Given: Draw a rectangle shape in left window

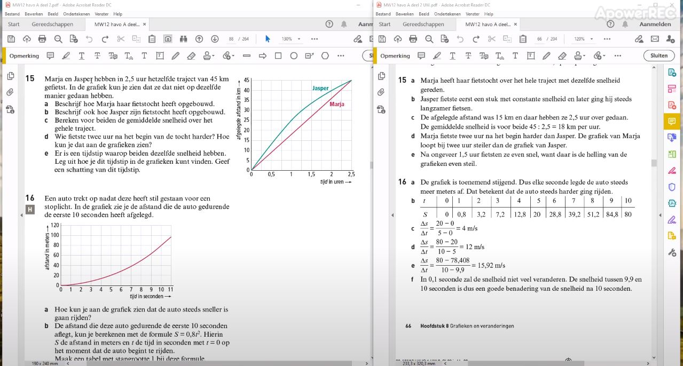Looking at the screenshot, I should [278, 55].
